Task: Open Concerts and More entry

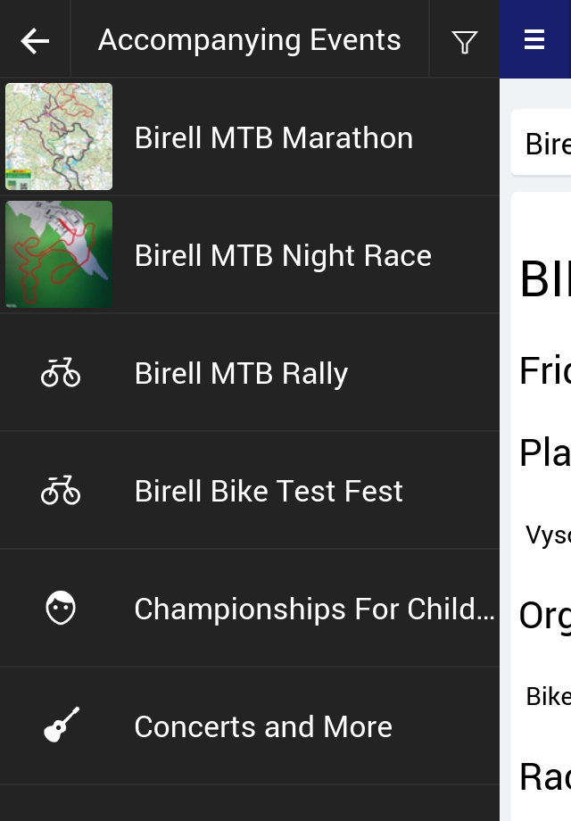Action: point(250,726)
